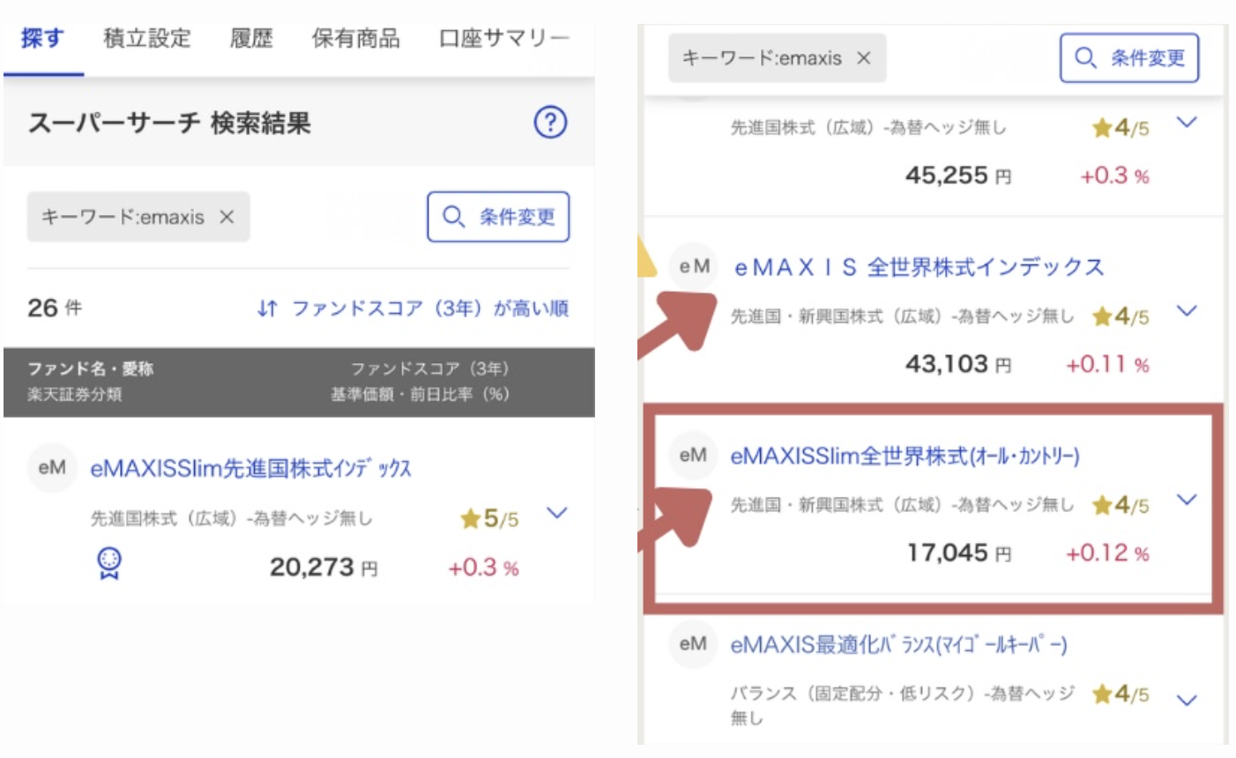Viewport: 1236px width, 758px height.
Task: Remove the emaxis keyword chip in right panel
Action: point(864,58)
